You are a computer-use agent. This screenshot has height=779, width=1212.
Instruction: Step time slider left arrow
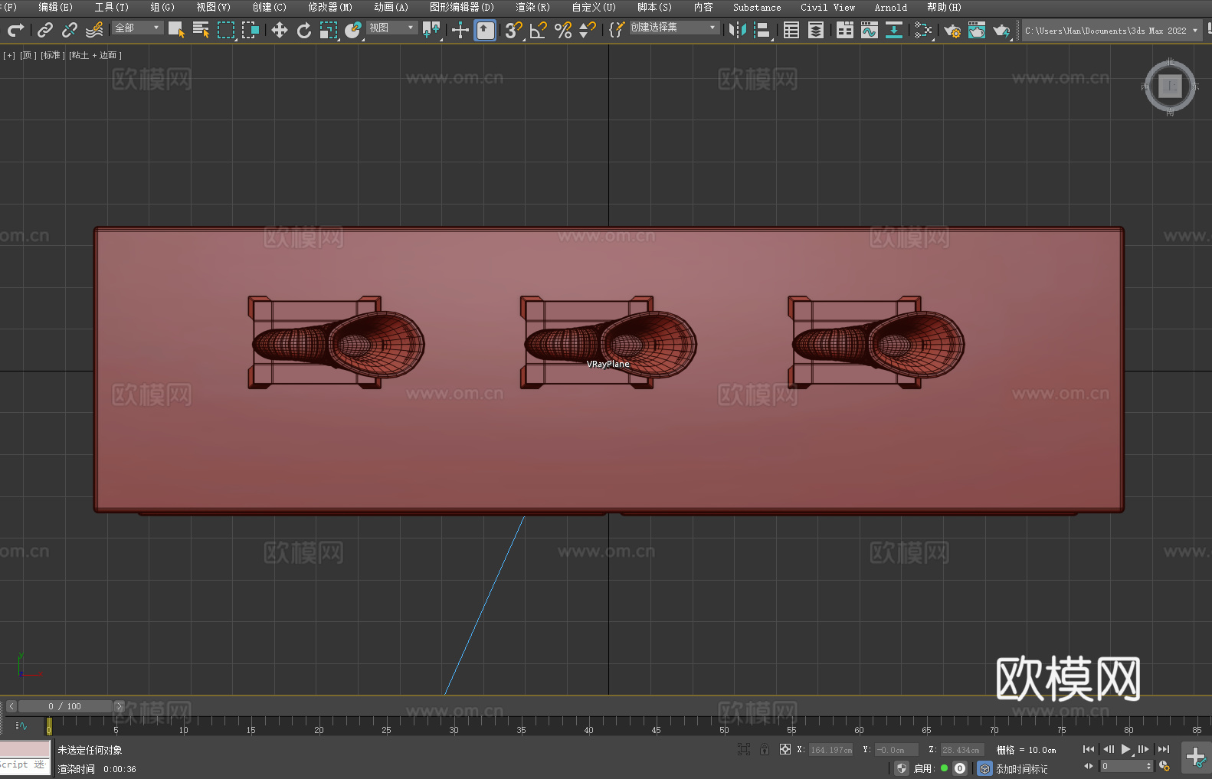[11, 706]
